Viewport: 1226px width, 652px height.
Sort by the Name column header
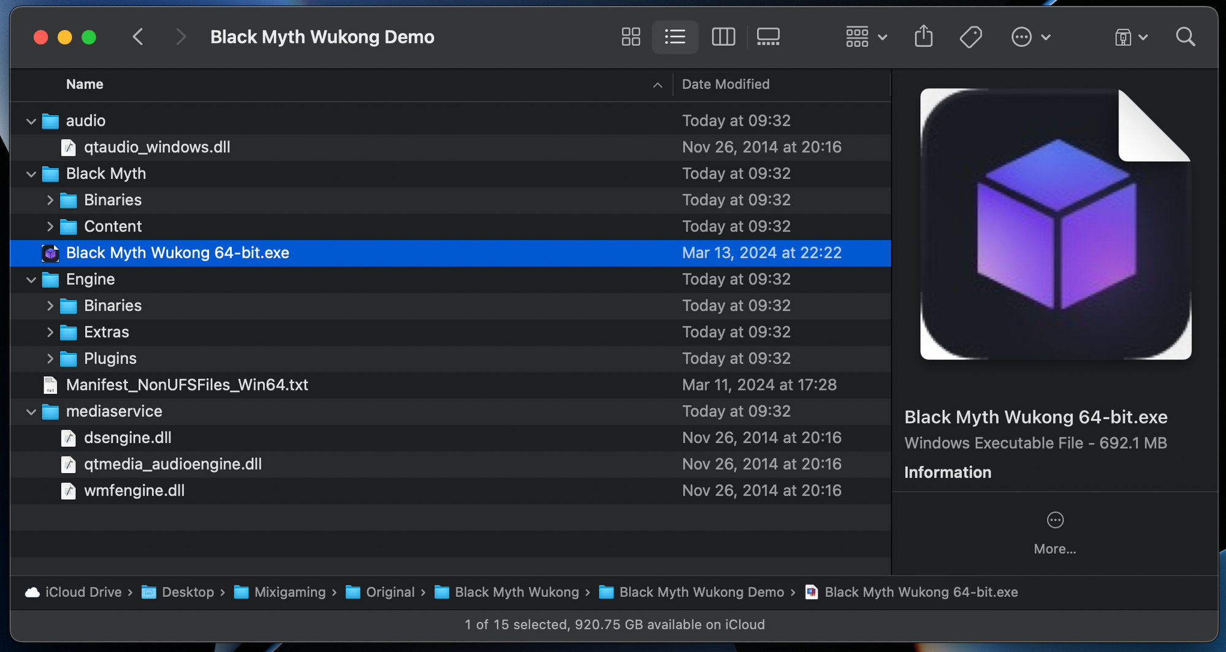(85, 85)
